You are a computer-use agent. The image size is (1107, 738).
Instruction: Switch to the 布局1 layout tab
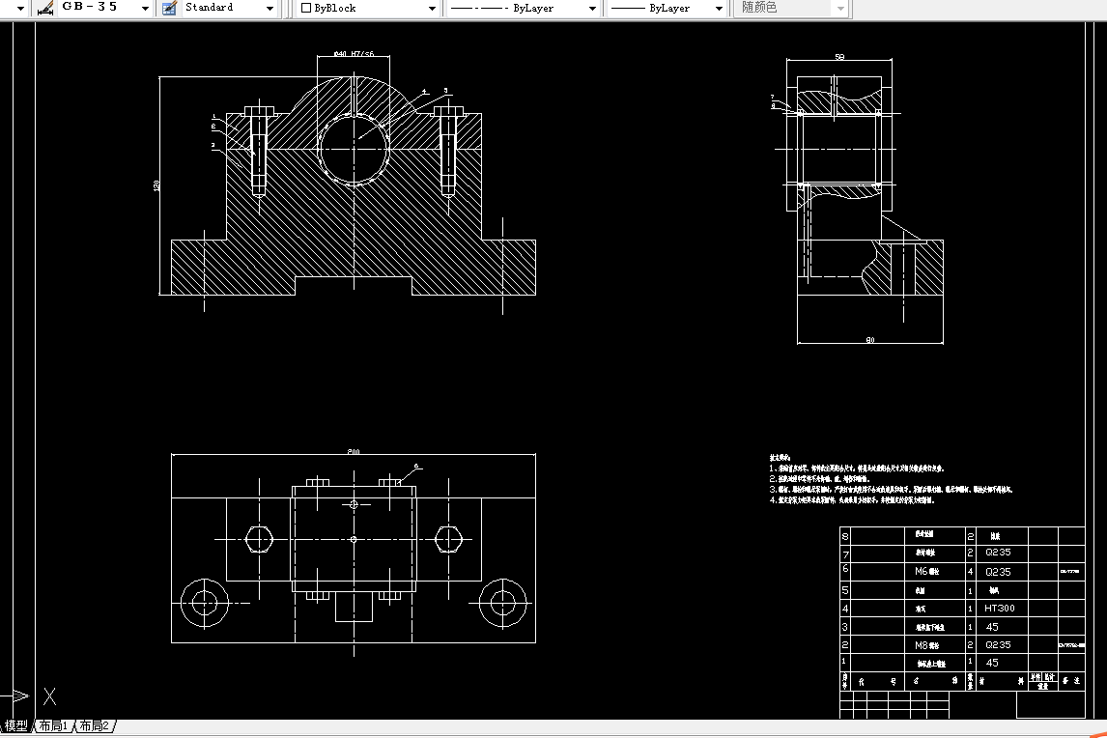coord(53,725)
